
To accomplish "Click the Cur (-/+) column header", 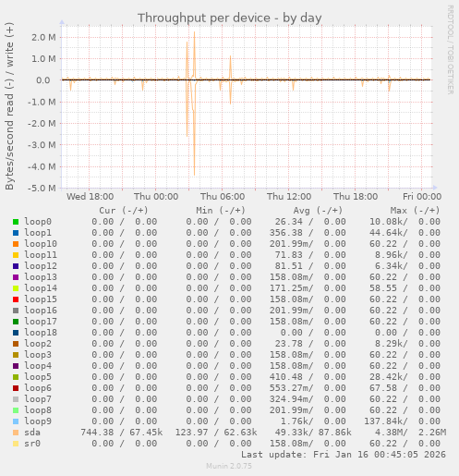I will pos(124,211).
